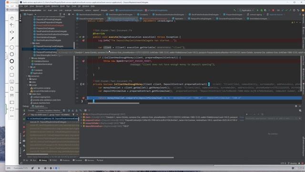Click the Variables pane horizontal scrollbar
This screenshot has width=305, height=172.
127,157
